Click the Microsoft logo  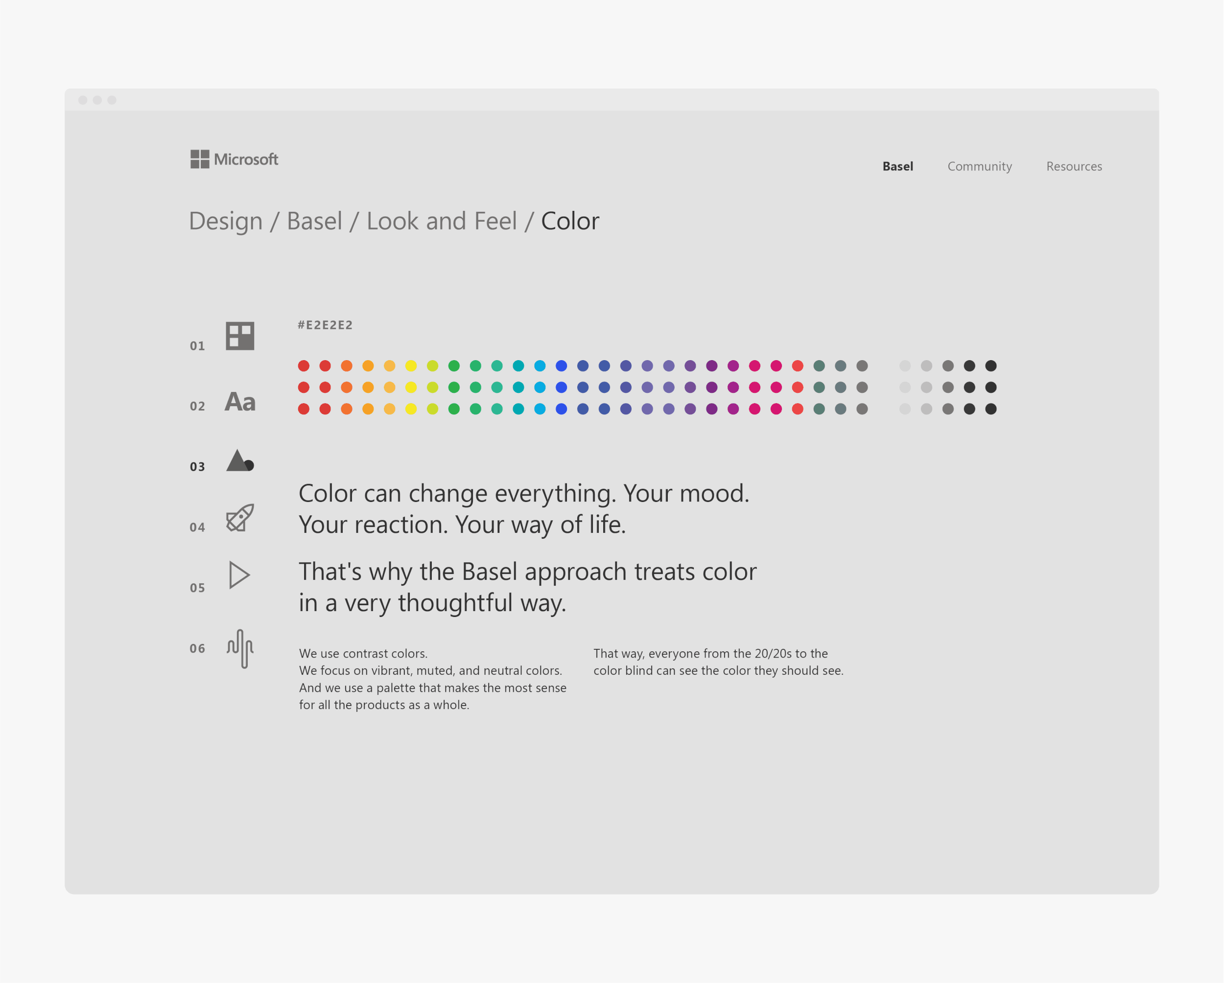tap(234, 160)
